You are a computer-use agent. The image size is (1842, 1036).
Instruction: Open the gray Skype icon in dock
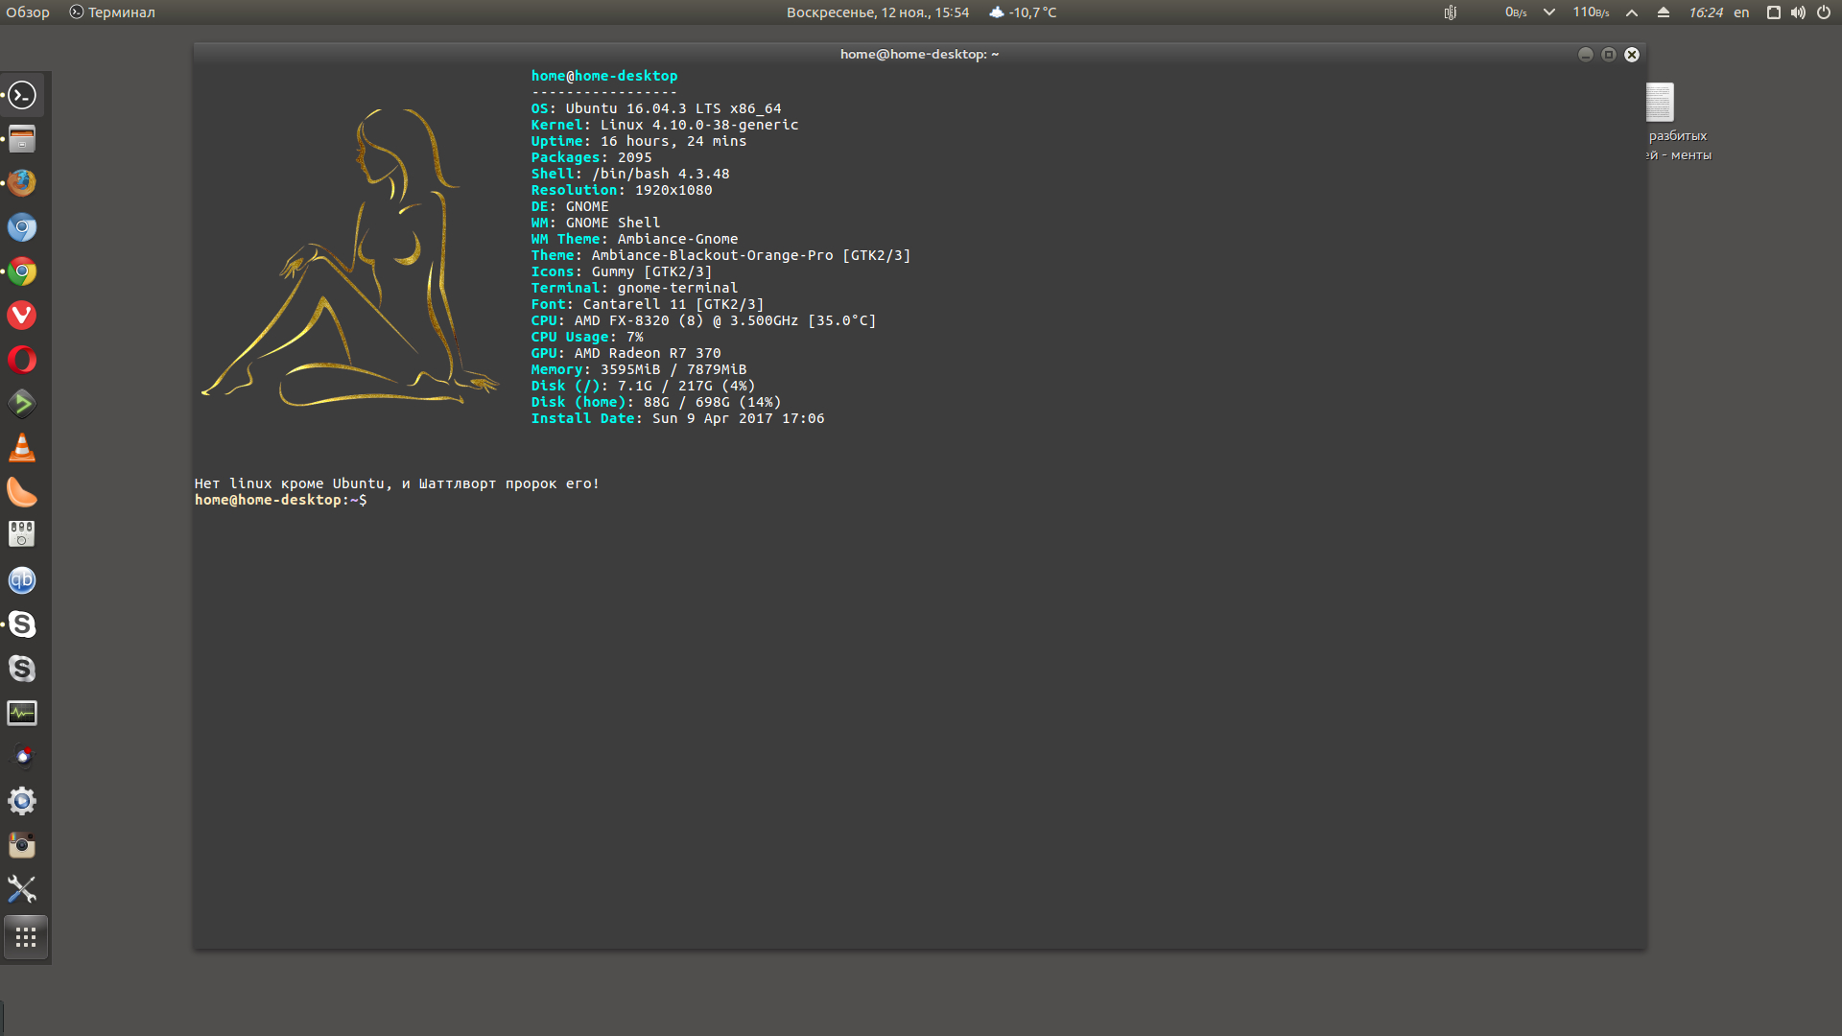[22, 669]
